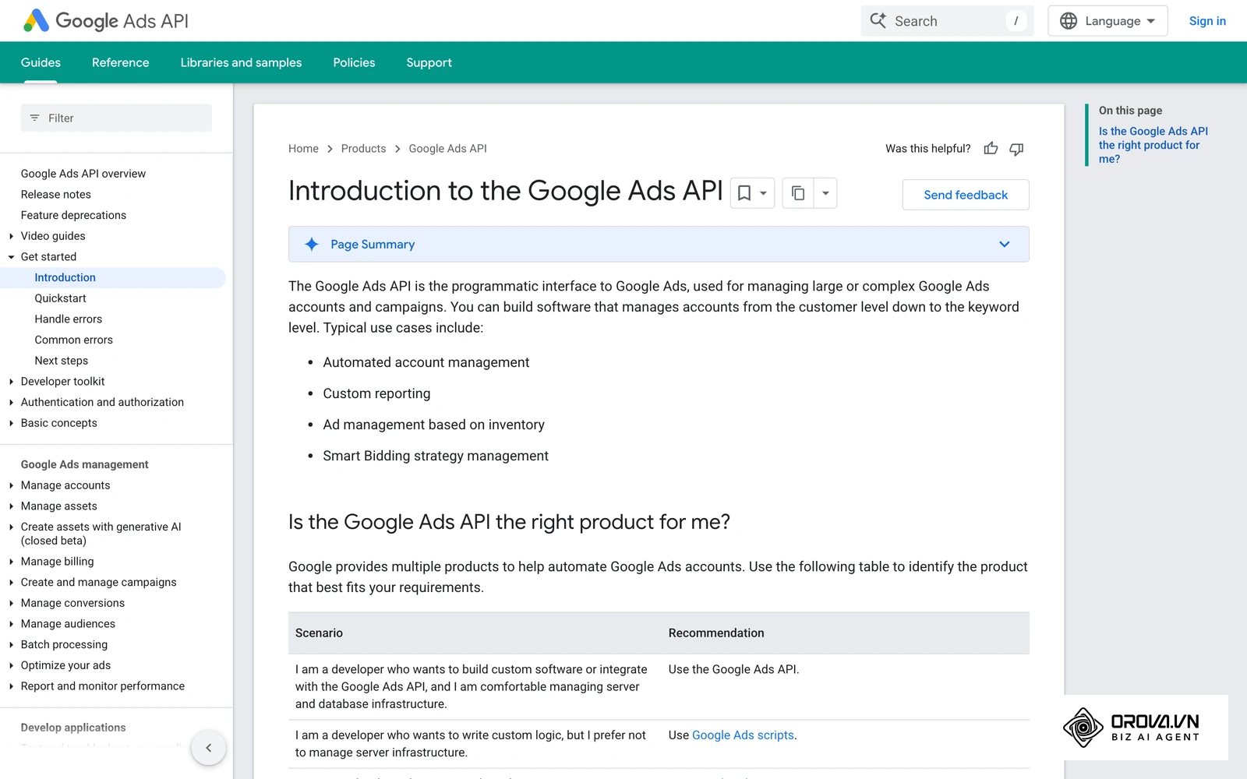Open the bookmark options dropdown arrow
This screenshot has height=779, width=1247.
click(764, 193)
